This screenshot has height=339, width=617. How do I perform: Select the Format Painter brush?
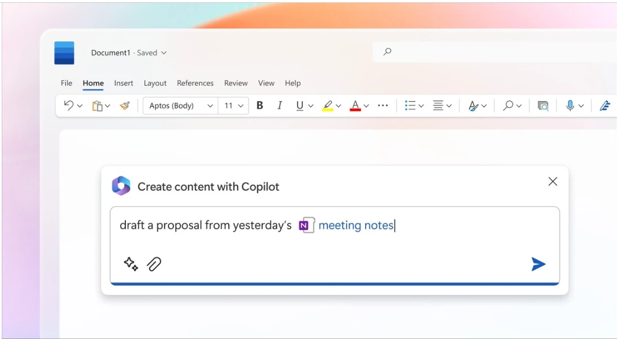125,105
